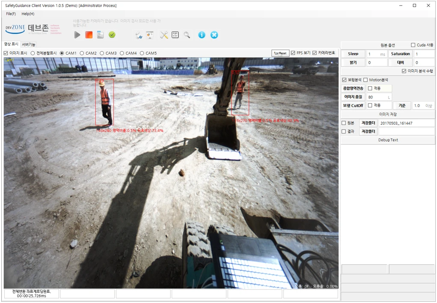Check 적용 next to 보행 CutOff

pyautogui.click(x=370, y=105)
